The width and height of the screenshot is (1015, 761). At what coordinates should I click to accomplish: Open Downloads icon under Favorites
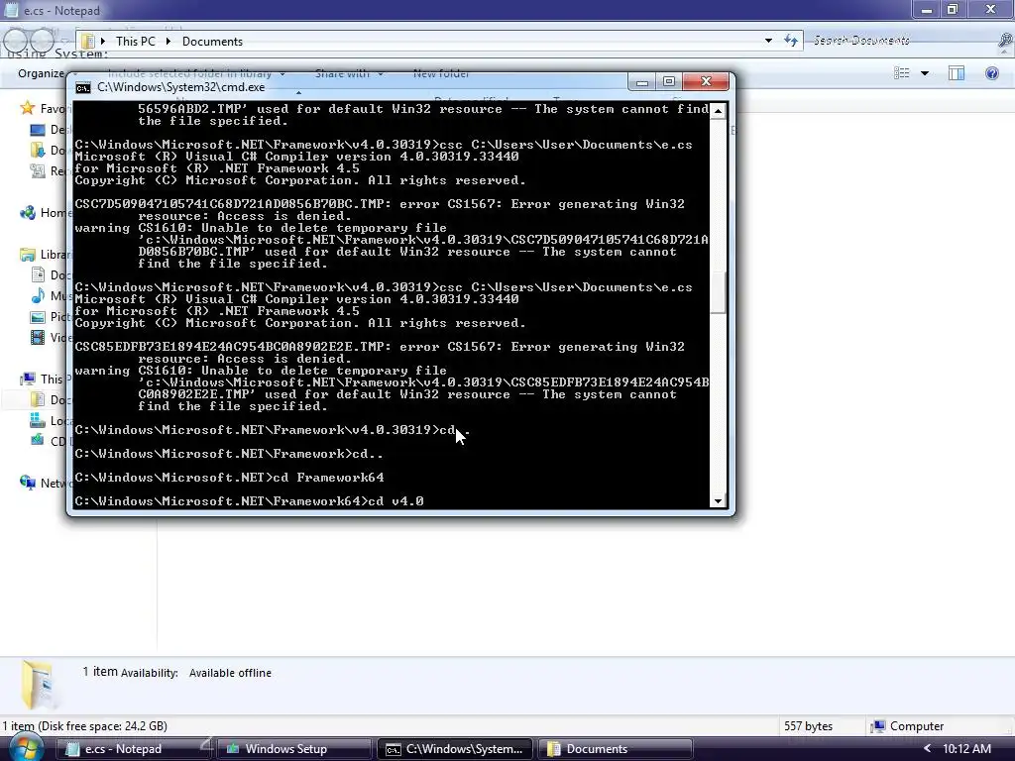click(38, 151)
